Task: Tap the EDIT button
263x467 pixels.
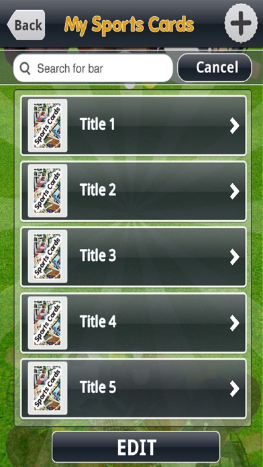Action: tap(136, 447)
